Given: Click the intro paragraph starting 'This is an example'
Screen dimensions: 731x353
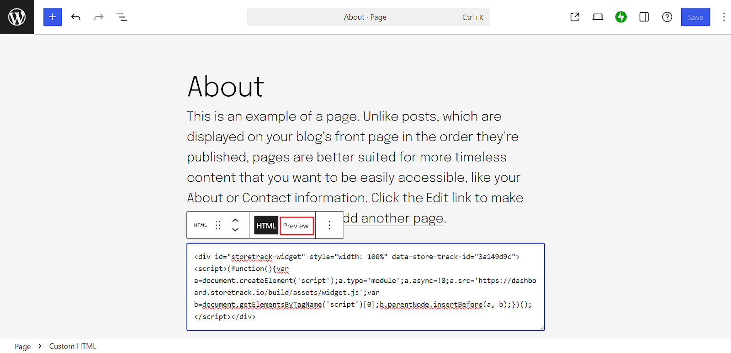Looking at the screenshot, I should [x=355, y=167].
